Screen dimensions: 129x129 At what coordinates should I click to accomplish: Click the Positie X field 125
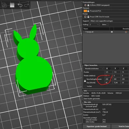pos(108,72)
